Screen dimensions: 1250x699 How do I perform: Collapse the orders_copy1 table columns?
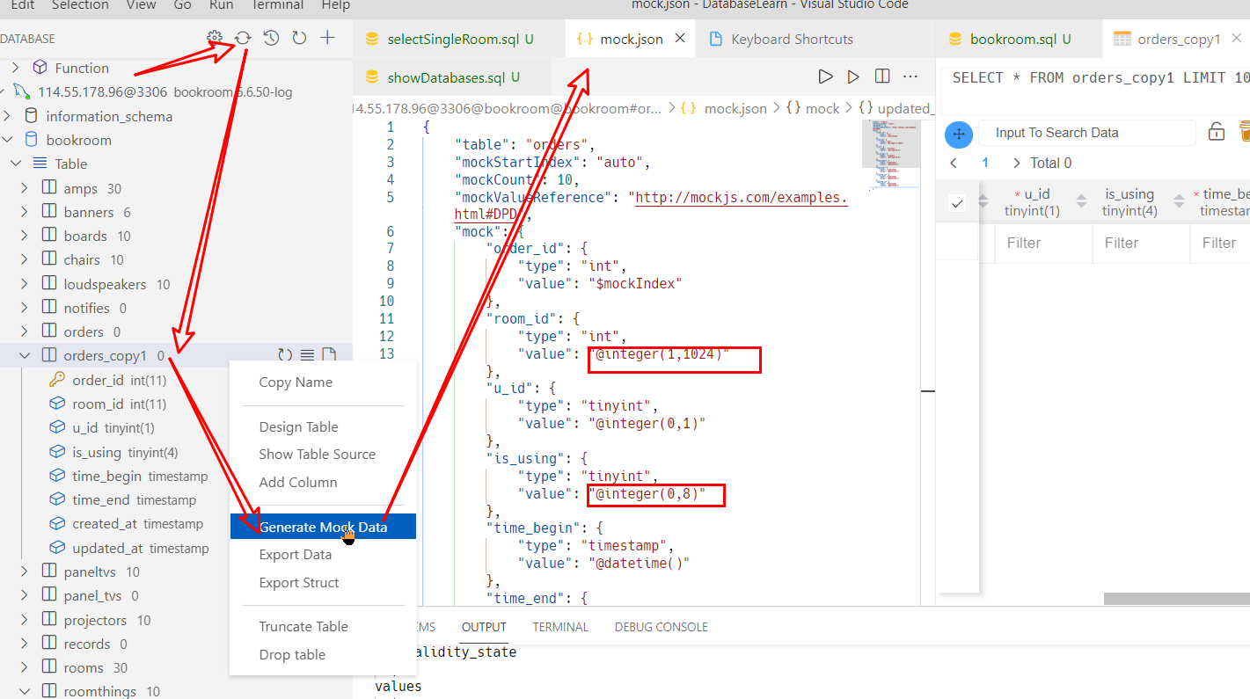point(24,355)
